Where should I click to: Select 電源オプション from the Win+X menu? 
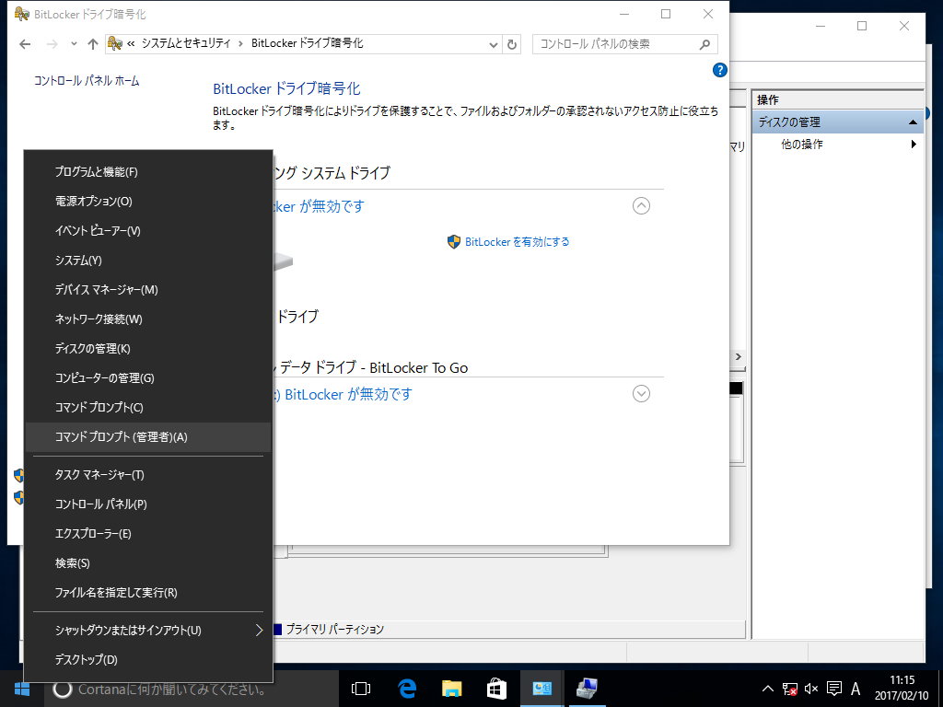(148, 202)
